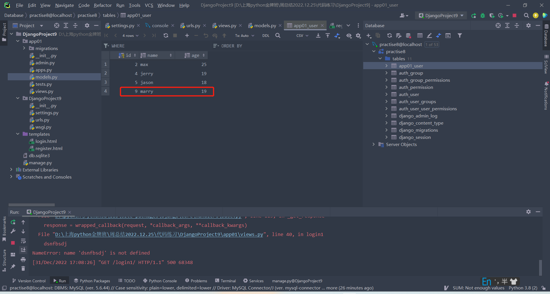Add a new data source in the Database panel
This screenshot has height=294, width=550.
(x=369, y=35)
